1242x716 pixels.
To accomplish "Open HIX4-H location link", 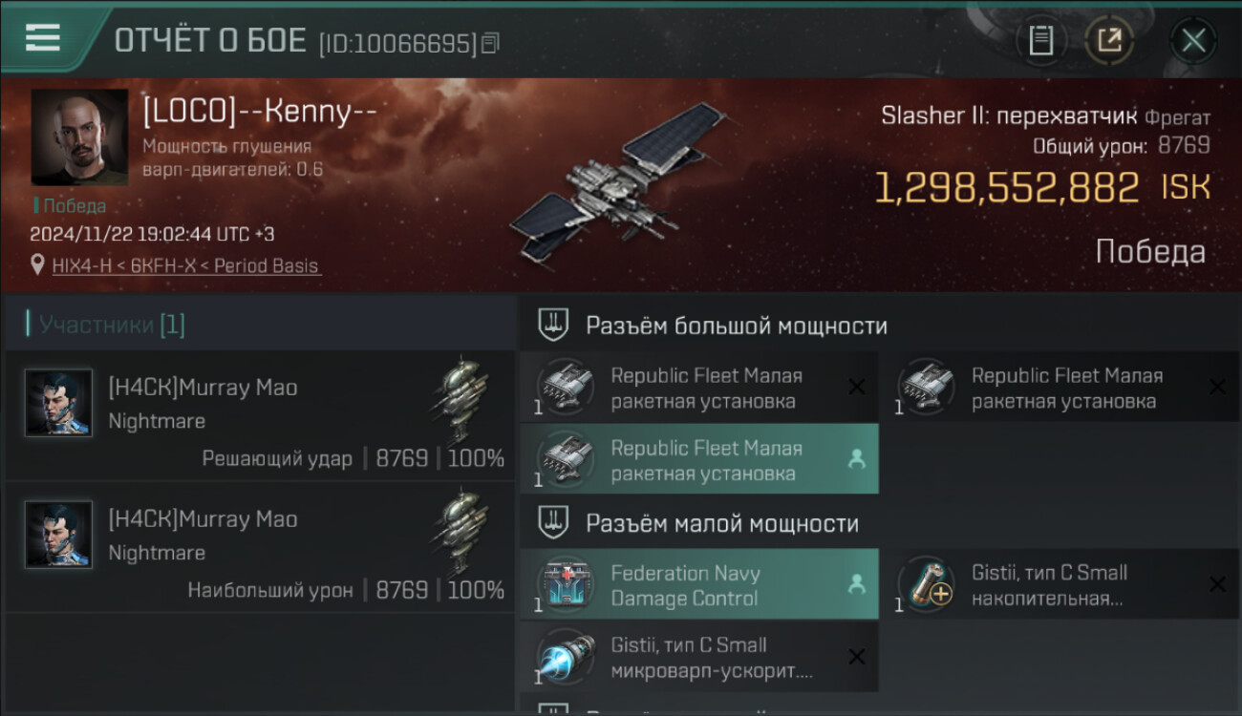I will [186, 266].
